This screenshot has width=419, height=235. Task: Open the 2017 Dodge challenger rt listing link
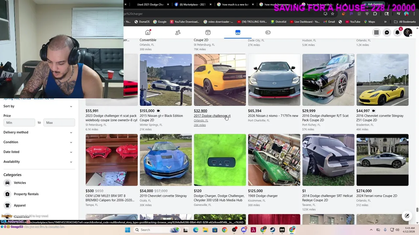[x=212, y=116]
